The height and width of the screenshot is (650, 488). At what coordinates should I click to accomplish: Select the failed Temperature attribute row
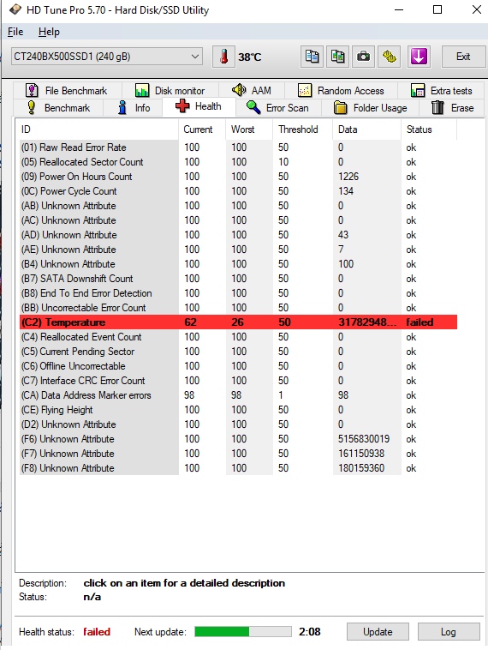tap(238, 322)
